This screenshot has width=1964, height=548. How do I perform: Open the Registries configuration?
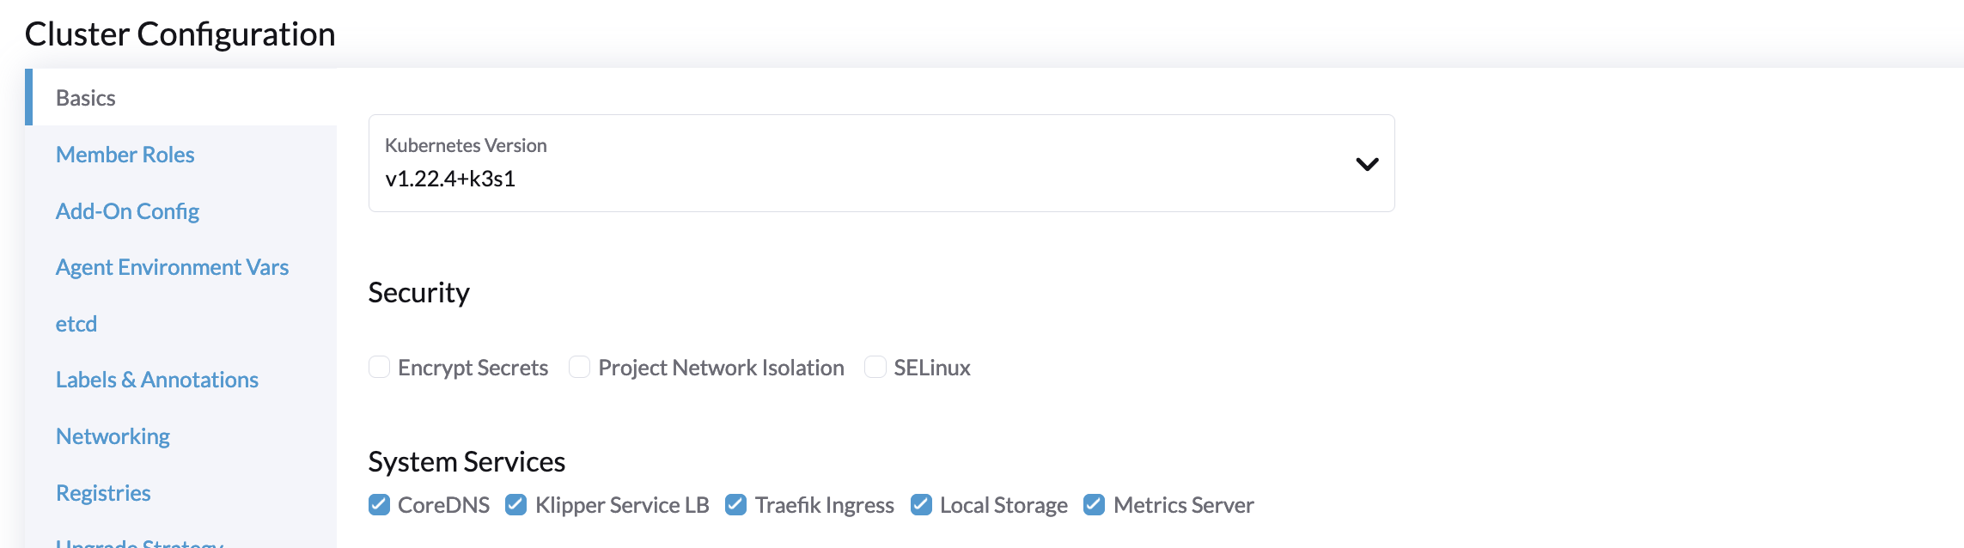point(103,492)
